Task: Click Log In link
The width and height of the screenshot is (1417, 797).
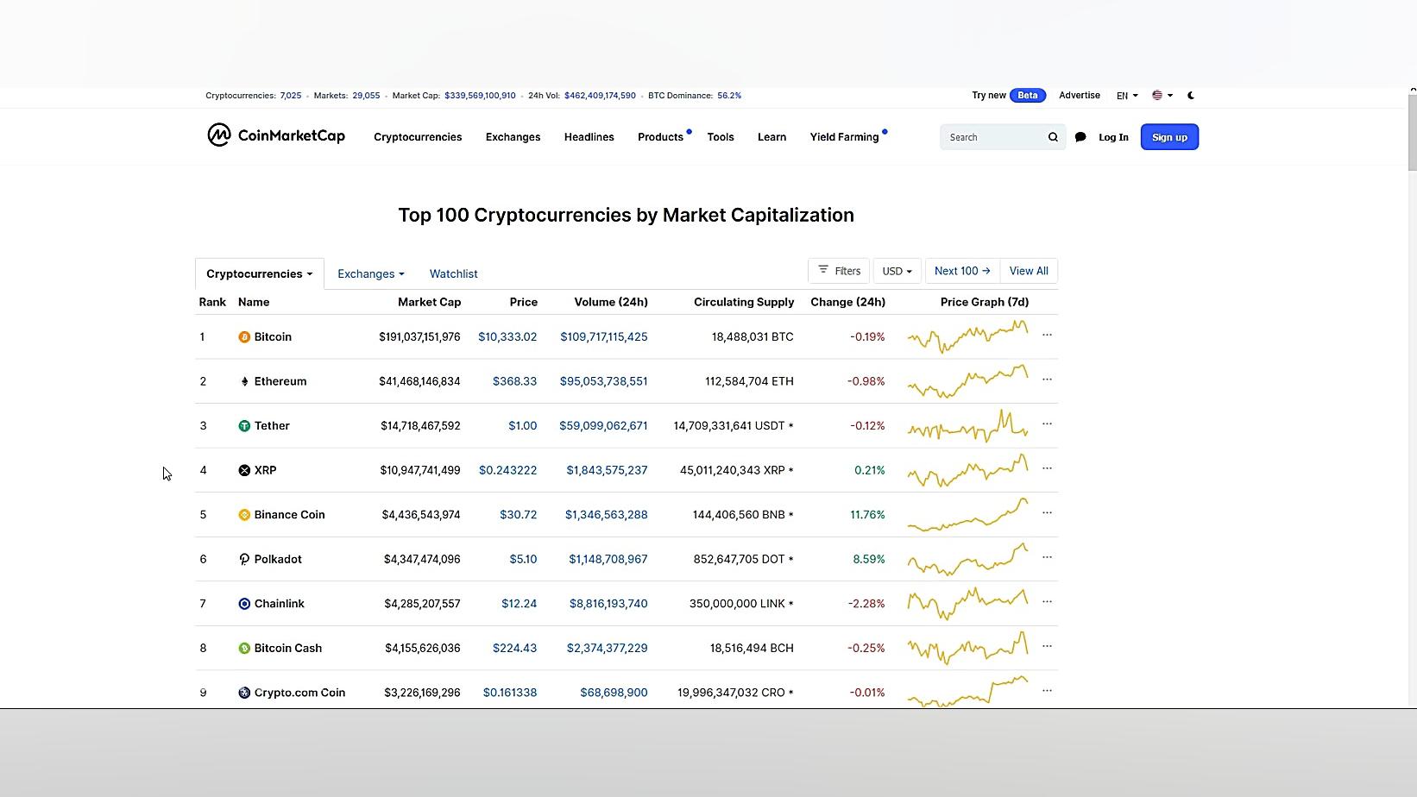Action: click(x=1113, y=137)
